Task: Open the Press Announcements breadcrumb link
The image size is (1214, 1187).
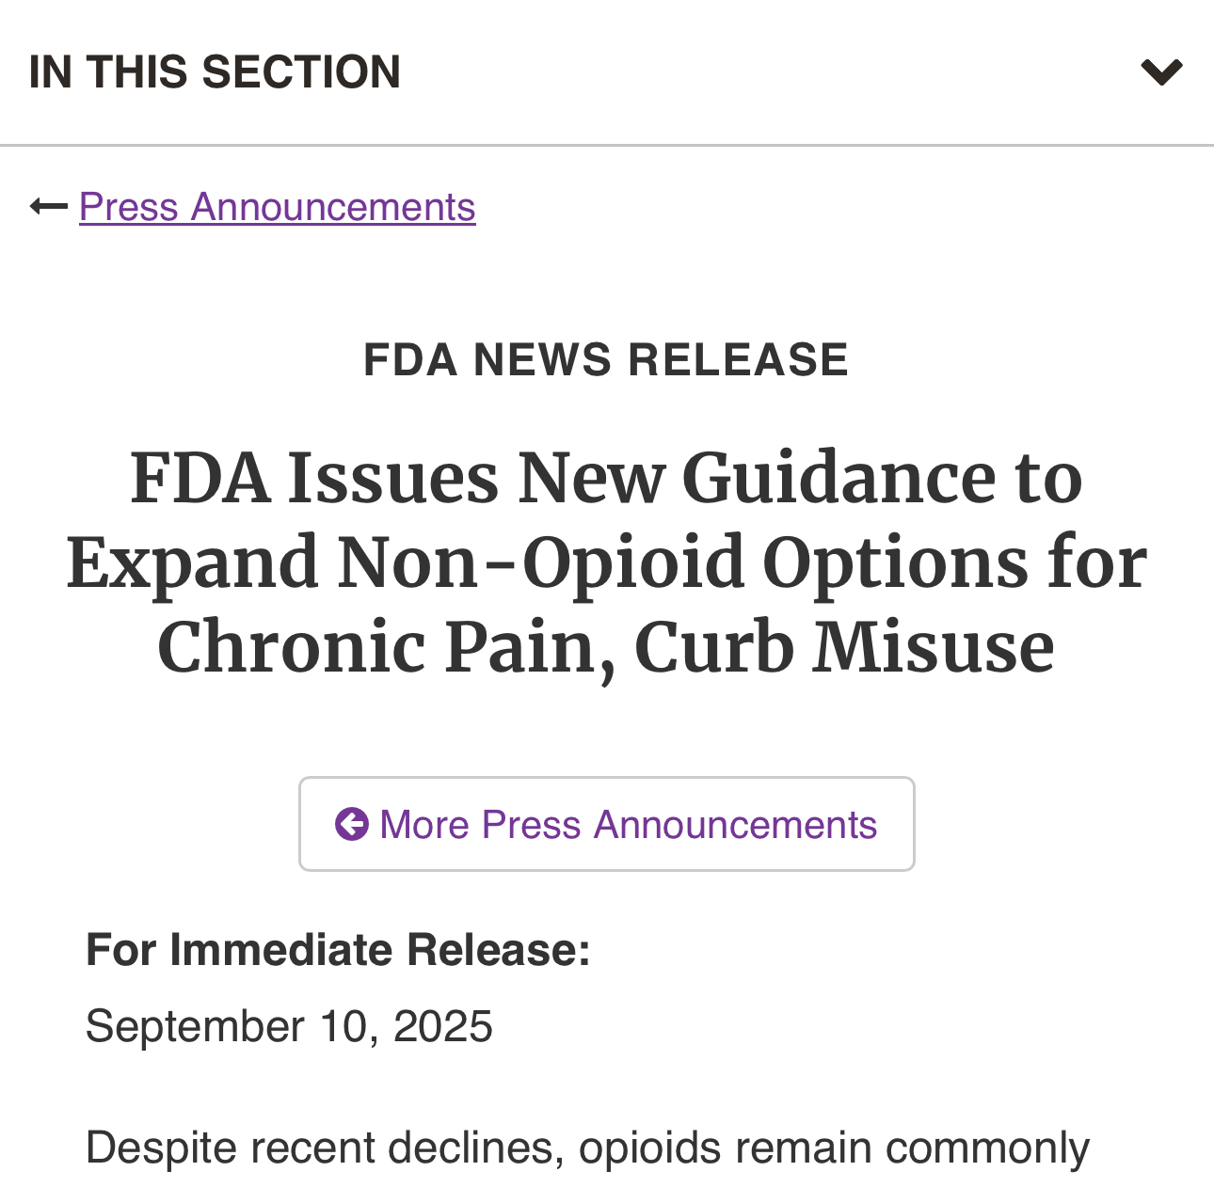Action: click(278, 207)
